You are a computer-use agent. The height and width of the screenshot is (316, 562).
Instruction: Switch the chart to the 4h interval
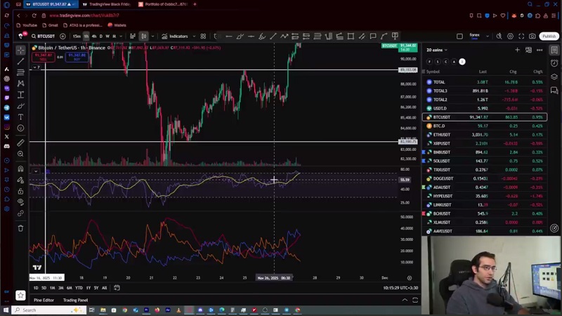coord(93,37)
